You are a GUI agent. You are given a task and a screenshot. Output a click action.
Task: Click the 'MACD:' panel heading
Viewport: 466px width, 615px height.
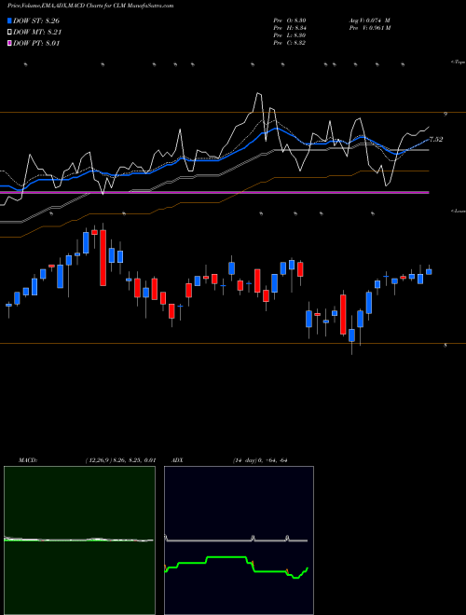(x=28, y=460)
